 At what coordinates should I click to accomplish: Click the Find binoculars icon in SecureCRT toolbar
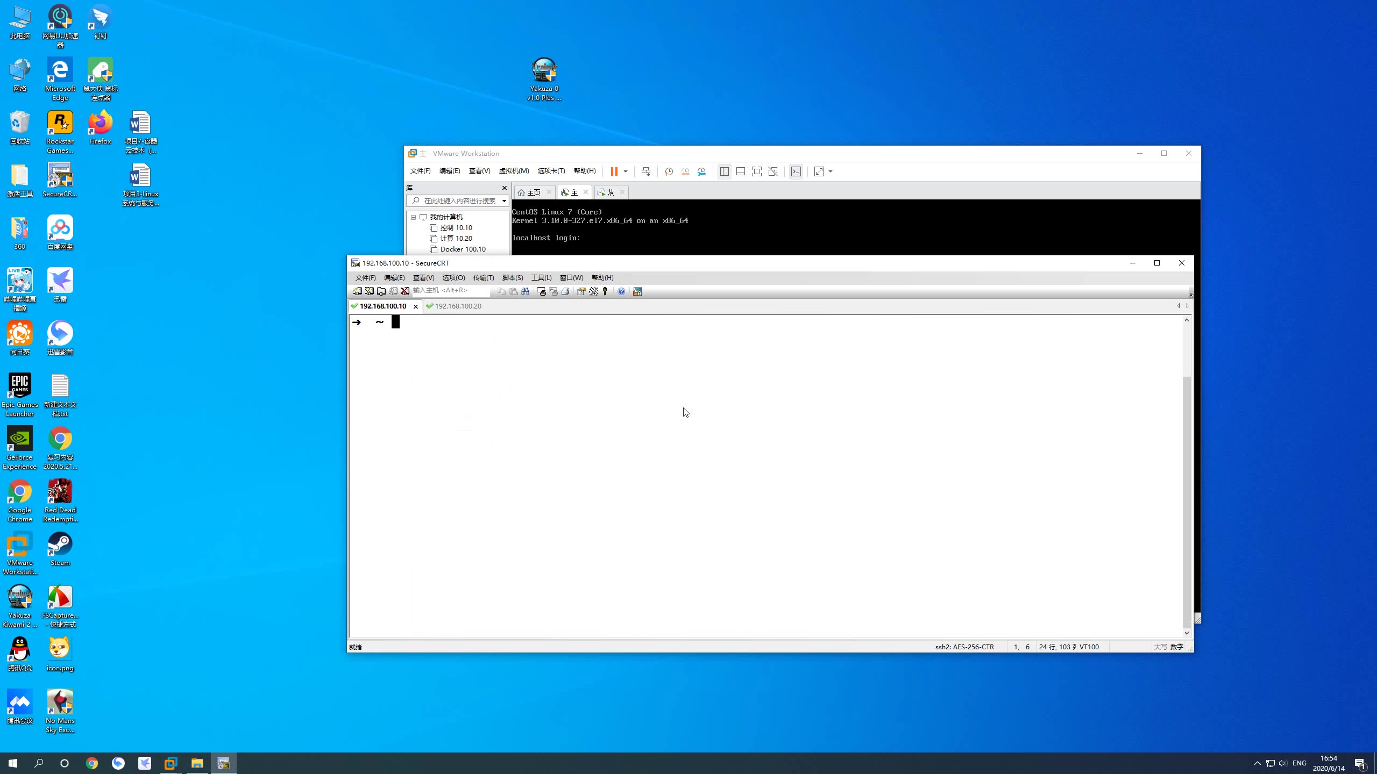pyautogui.click(x=526, y=291)
